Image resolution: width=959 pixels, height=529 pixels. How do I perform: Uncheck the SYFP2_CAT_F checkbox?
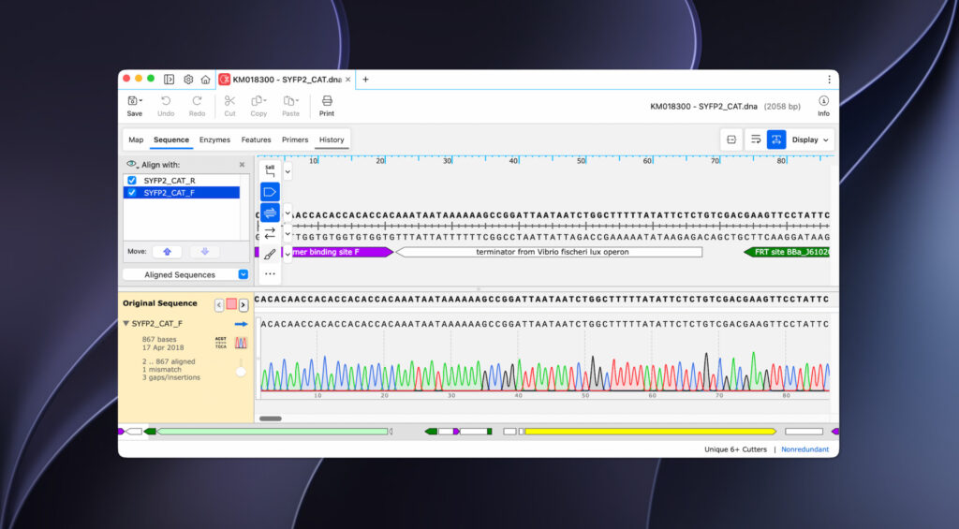pyautogui.click(x=131, y=193)
